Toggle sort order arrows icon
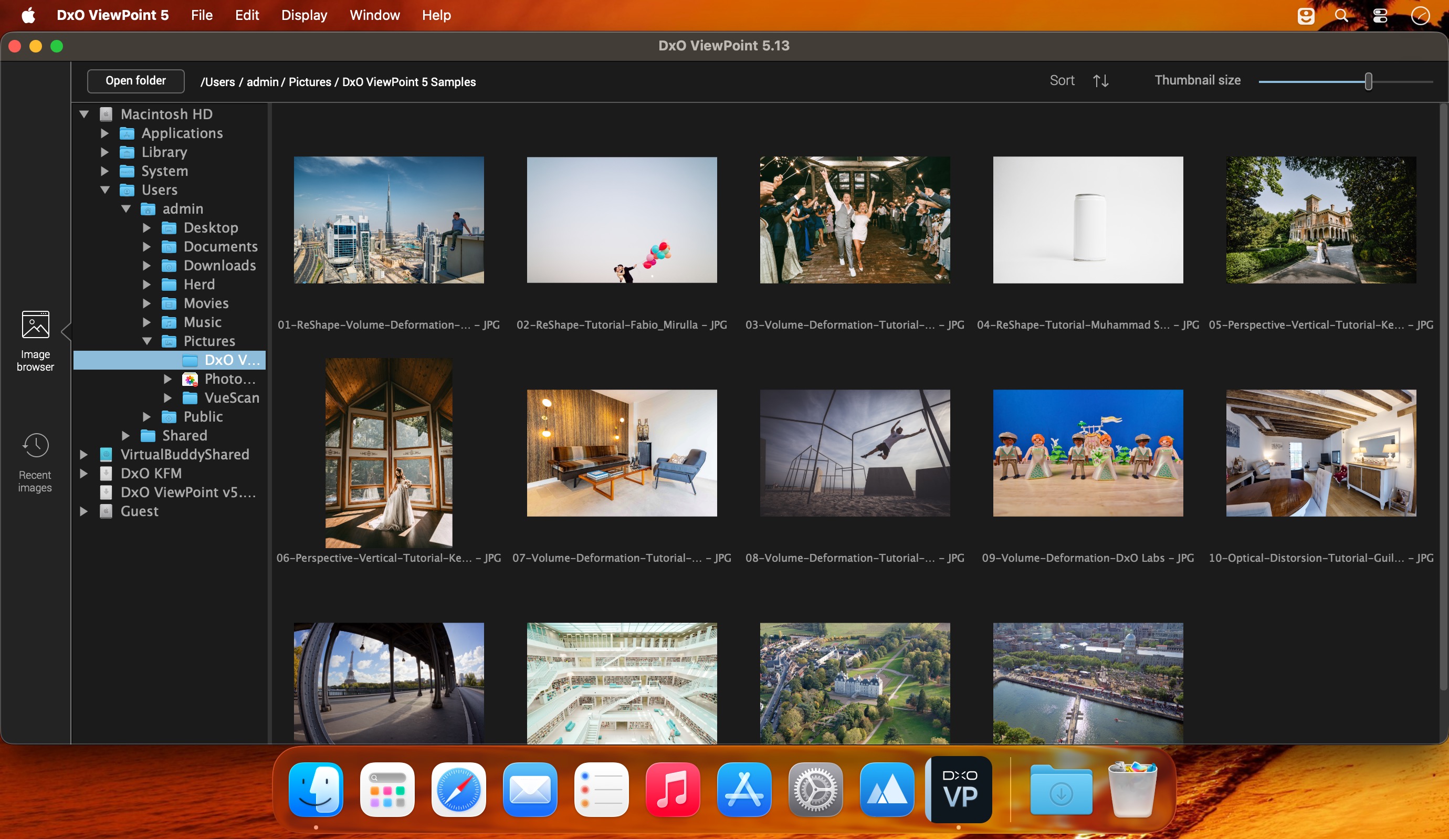 [1100, 80]
